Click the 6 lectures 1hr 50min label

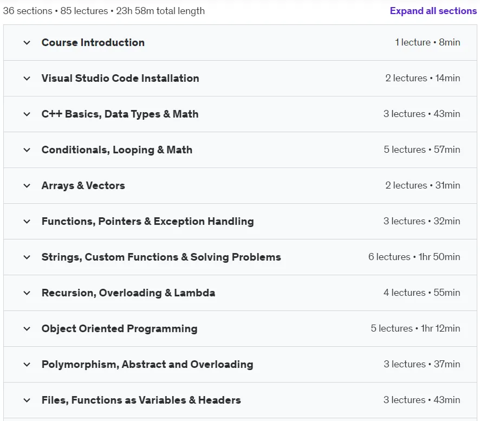click(414, 257)
